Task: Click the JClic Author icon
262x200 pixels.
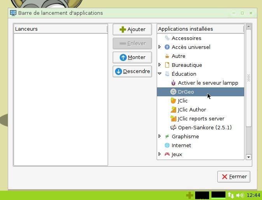Action: point(173,110)
